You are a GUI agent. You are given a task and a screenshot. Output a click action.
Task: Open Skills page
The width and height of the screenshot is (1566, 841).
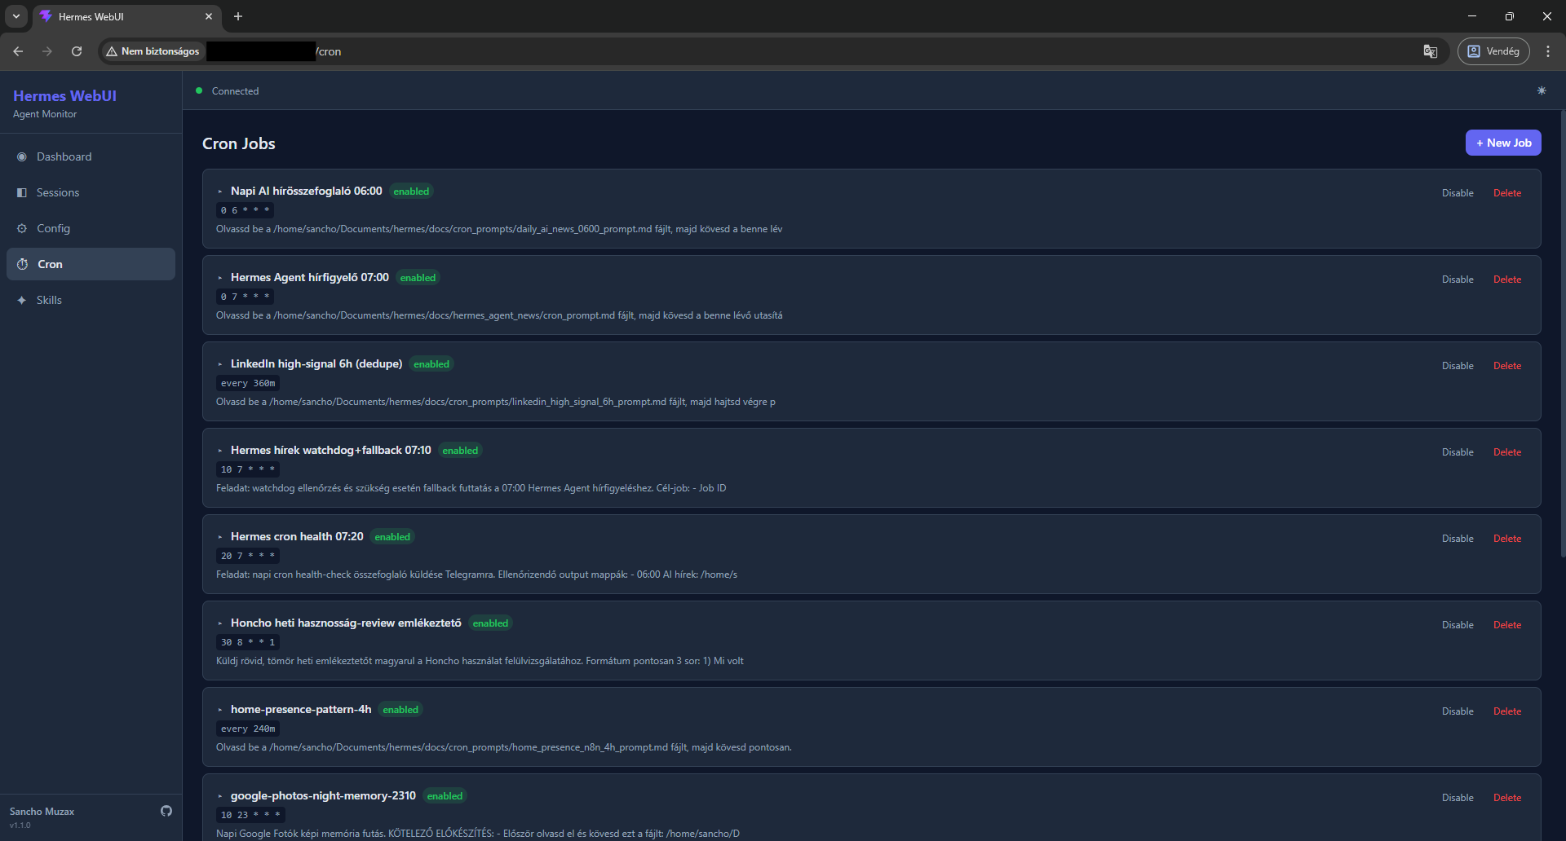click(x=91, y=300)
